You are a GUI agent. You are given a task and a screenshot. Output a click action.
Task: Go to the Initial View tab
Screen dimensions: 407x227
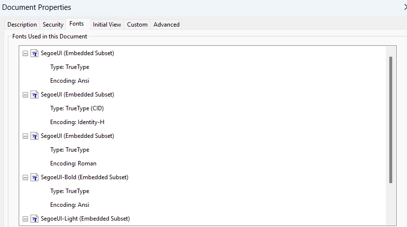click(x=107, y=25)
